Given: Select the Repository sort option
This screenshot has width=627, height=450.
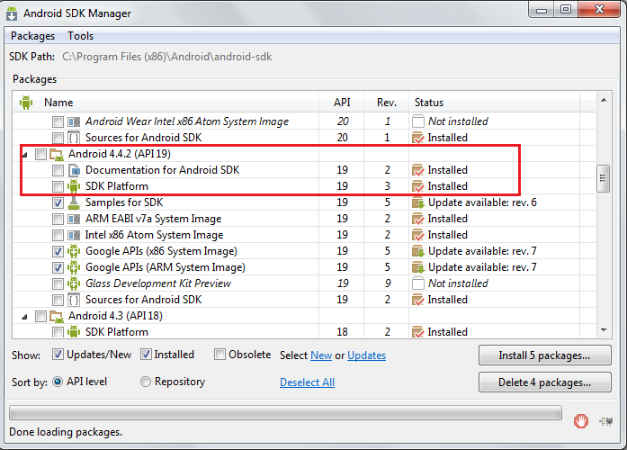Looking at the screenshot, I should (146, 382).
